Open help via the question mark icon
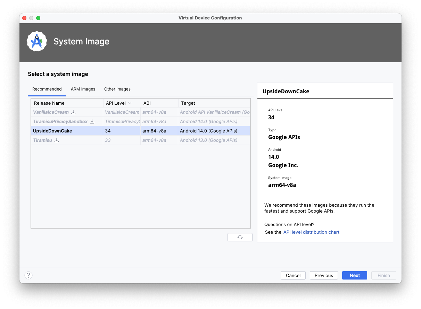 pyautogui.click(x=28, y=275)
